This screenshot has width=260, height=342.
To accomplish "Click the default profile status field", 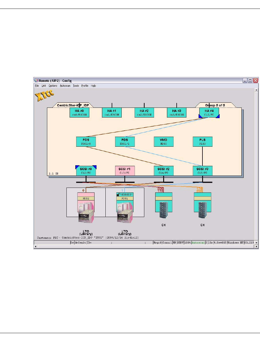I will click(80, 242).
